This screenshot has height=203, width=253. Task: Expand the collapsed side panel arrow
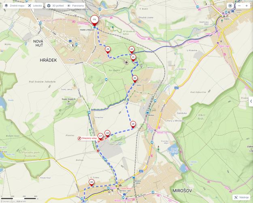251,101
